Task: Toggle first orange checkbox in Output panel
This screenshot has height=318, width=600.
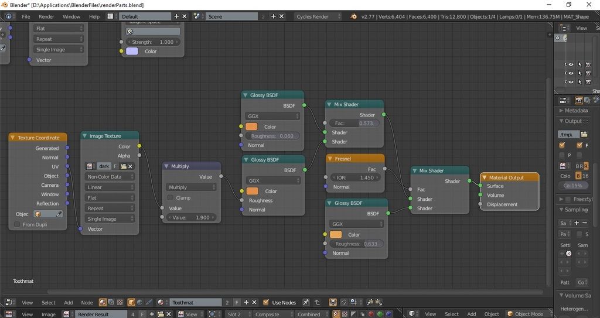Action: click(x=562, y=145)
